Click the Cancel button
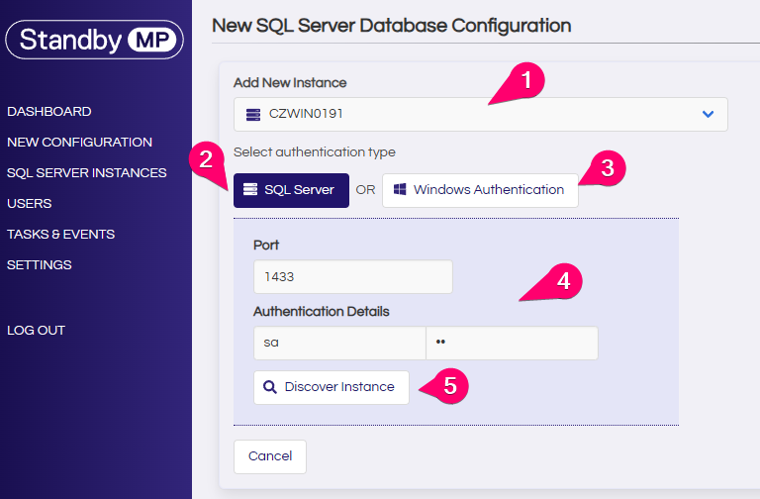760x499 pixels. pyautogui.click(x=270, y=456)
